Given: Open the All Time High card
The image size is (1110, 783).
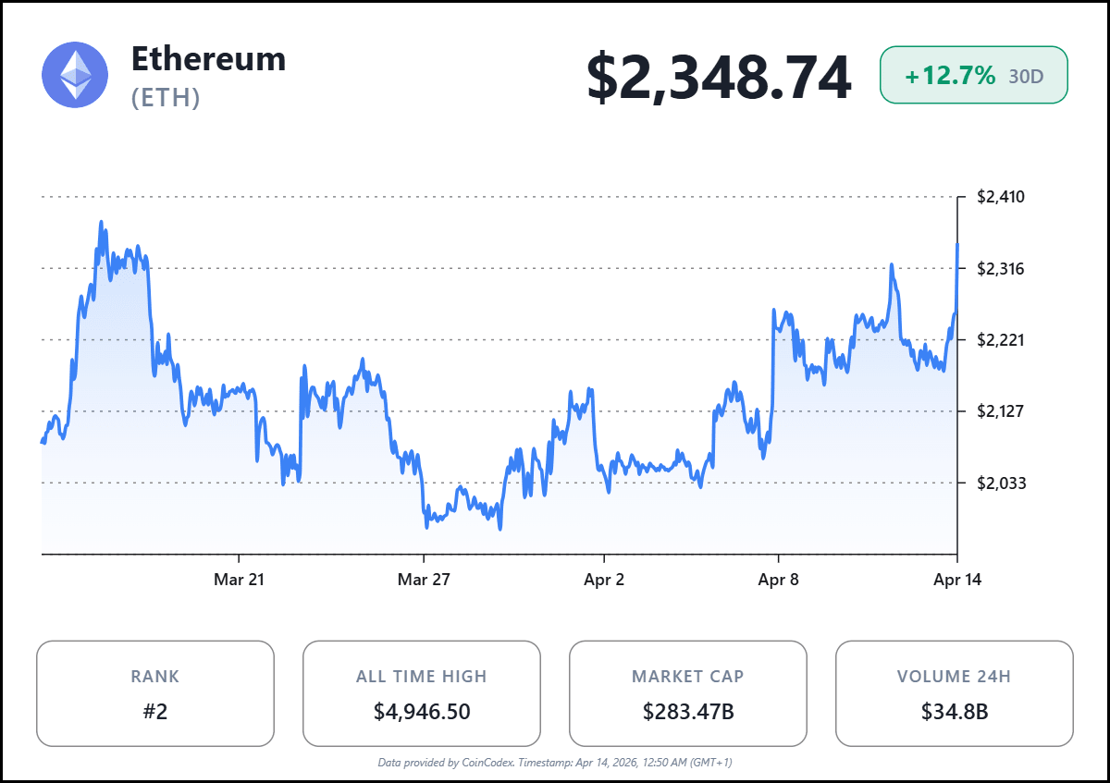Looking at the screenshot, I should pos(422,693).
